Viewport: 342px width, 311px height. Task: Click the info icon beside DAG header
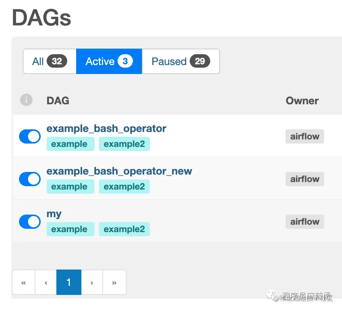click(26, 100)
